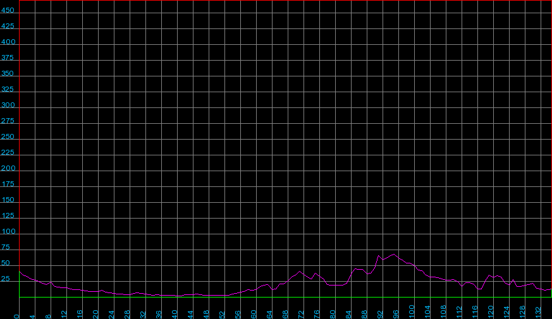Screen dimensions: 552x319
Task: Select the horizontal axis label 112
Action: (460, 312)
